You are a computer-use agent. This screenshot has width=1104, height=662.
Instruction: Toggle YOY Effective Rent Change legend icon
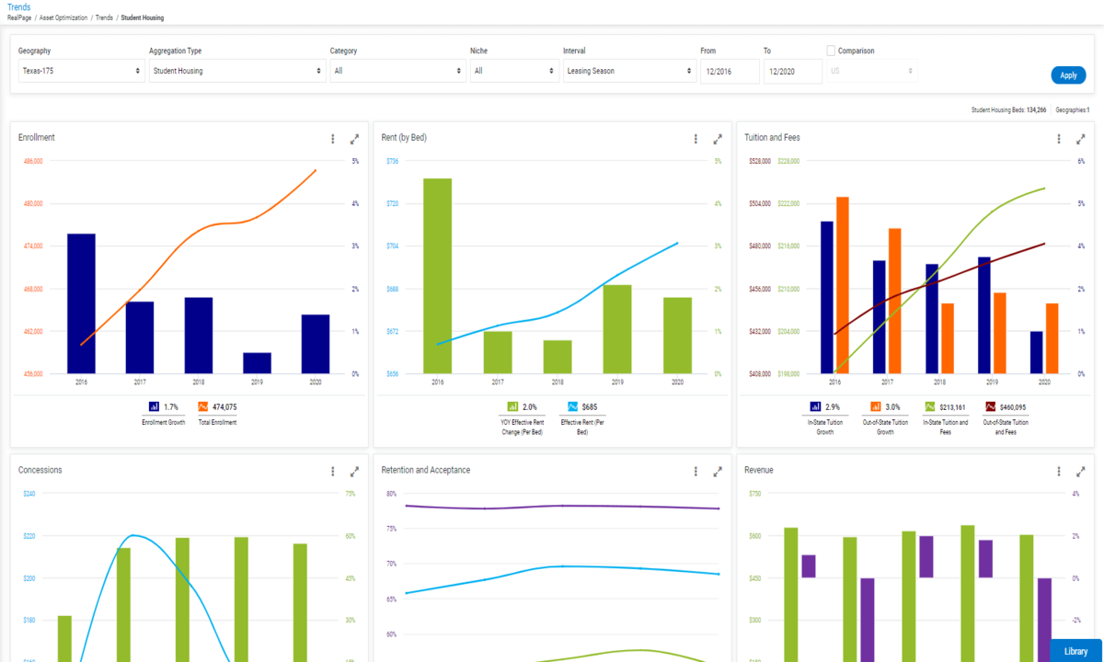[512, 406]
